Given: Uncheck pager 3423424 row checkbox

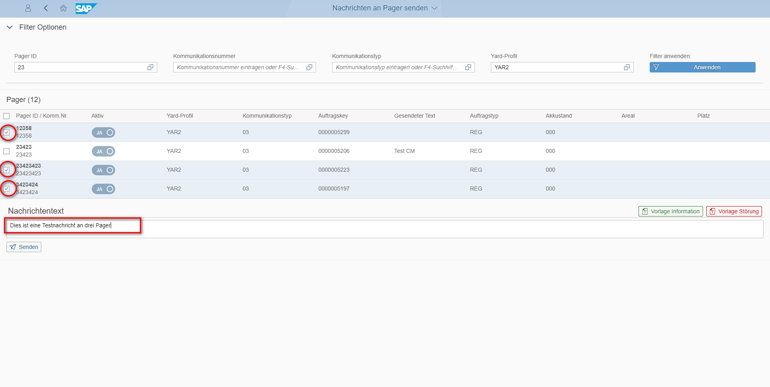Looking at the screenshot, I should [x=6, y=189].
